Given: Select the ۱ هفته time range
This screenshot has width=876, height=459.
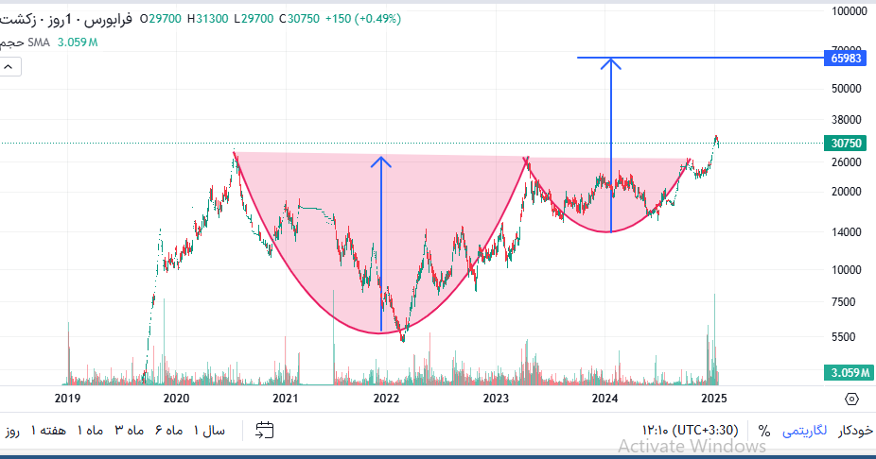Looking at the screenshot, I should pyautogui.click(x=48, y=431).
